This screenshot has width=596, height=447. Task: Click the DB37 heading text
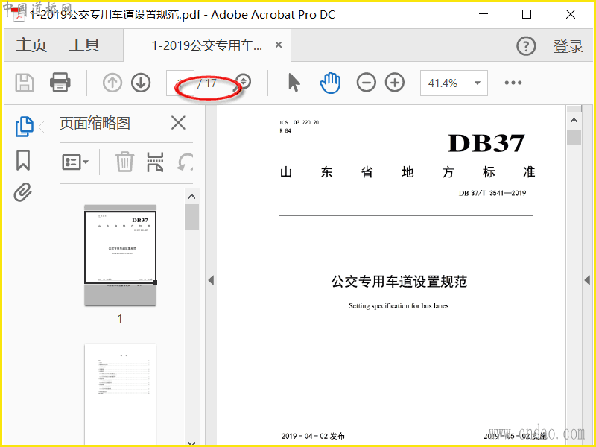486,143
